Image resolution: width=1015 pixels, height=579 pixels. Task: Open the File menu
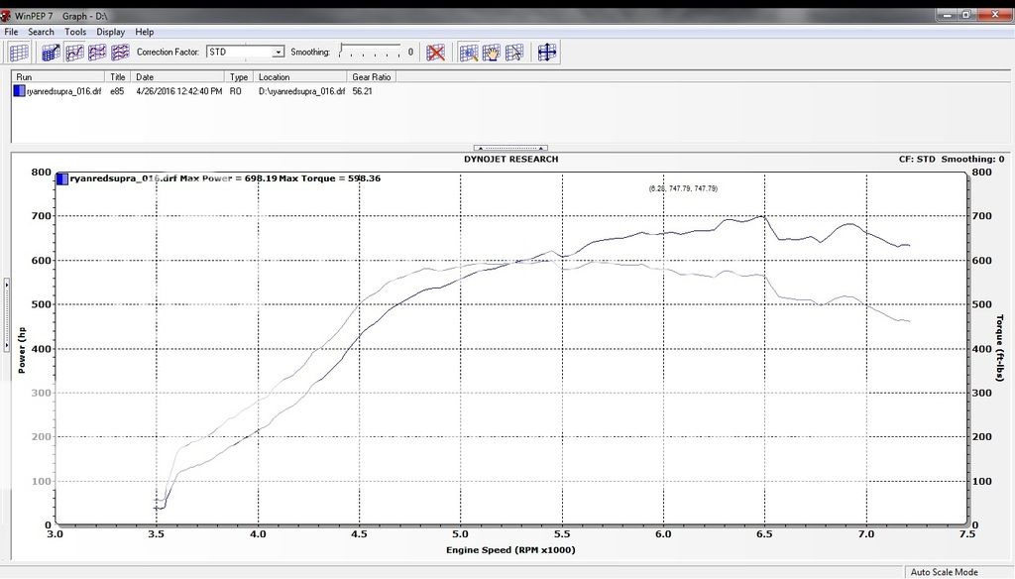10,31
